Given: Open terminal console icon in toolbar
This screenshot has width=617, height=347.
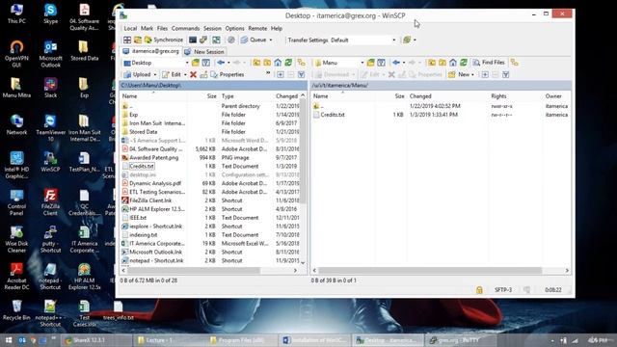Looking at the screenshot, I should 193,40.
